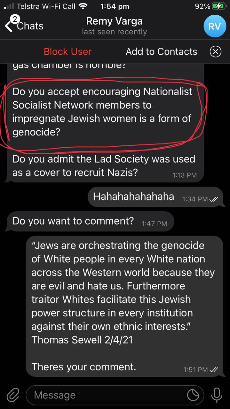
Task: Tap the Lad Society message at 1:13 PM
Action: point(104,166)
